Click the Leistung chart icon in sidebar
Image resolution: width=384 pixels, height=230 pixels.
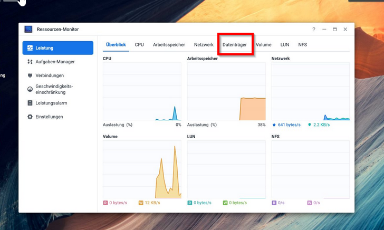[x=30, y=48]
